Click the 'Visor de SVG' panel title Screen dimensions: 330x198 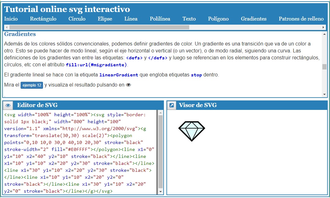point(198,105)
